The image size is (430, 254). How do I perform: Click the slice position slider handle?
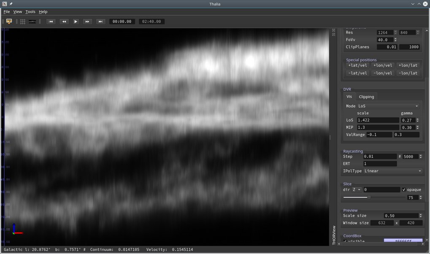coord(369,197)
